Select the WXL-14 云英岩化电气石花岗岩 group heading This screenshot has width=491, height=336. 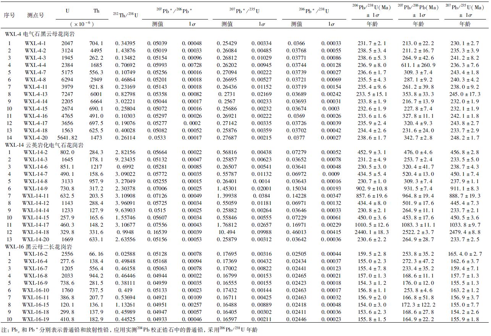click(44, 145)
